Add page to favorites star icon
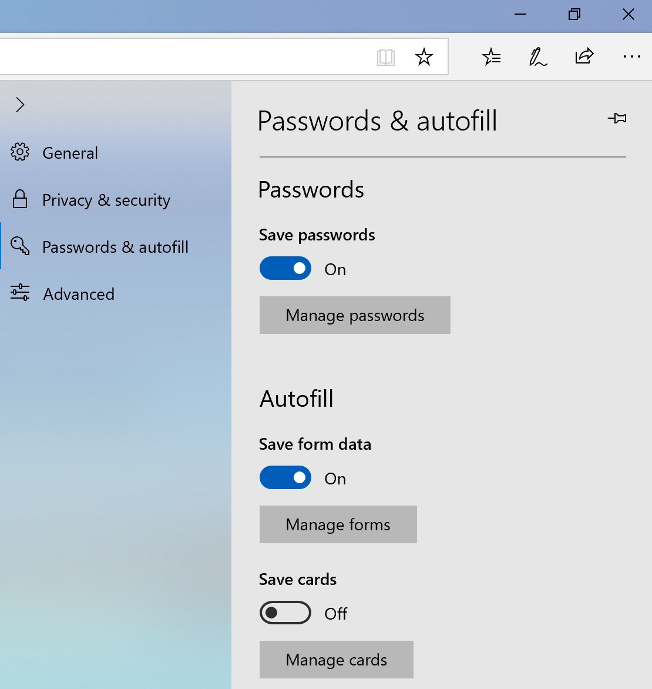 424,57
